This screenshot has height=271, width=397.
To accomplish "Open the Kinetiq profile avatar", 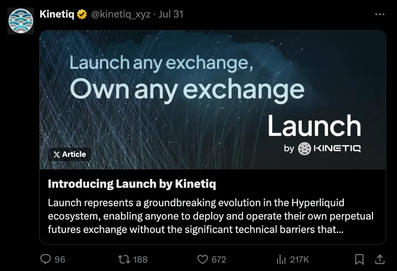I will tap(21, 20).
